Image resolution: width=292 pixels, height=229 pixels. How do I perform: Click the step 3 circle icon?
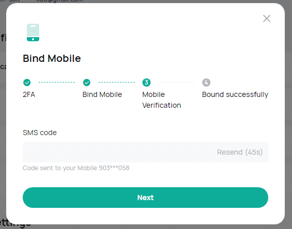(147, 83)
